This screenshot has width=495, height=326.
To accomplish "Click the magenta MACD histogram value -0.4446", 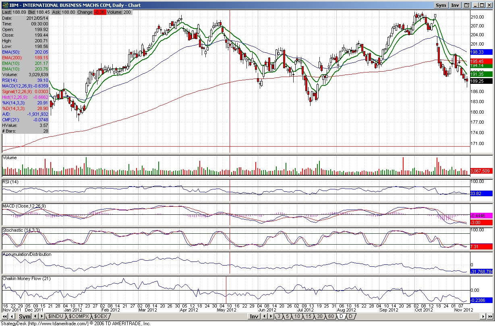I will 481,216.
